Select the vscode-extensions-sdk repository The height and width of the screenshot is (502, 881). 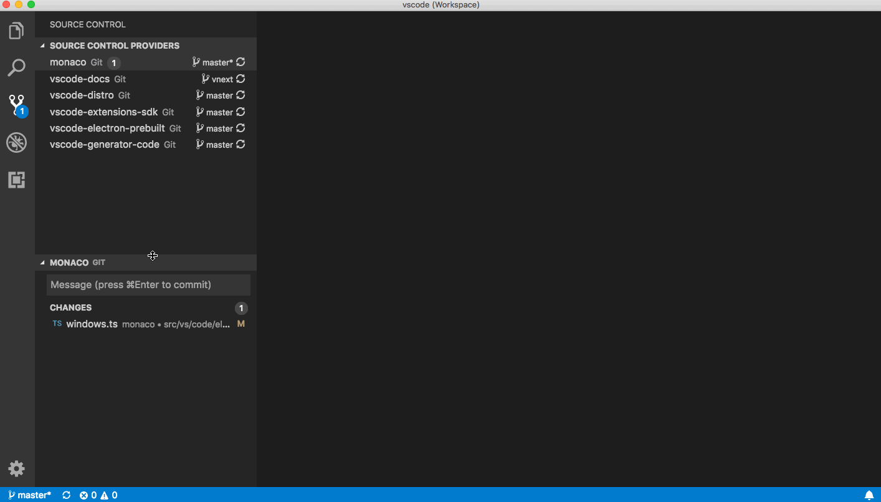(x=146, y=112)
